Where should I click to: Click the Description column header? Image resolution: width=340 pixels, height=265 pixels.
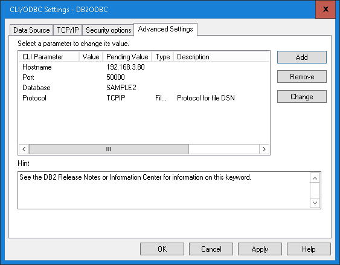(221, 57)
